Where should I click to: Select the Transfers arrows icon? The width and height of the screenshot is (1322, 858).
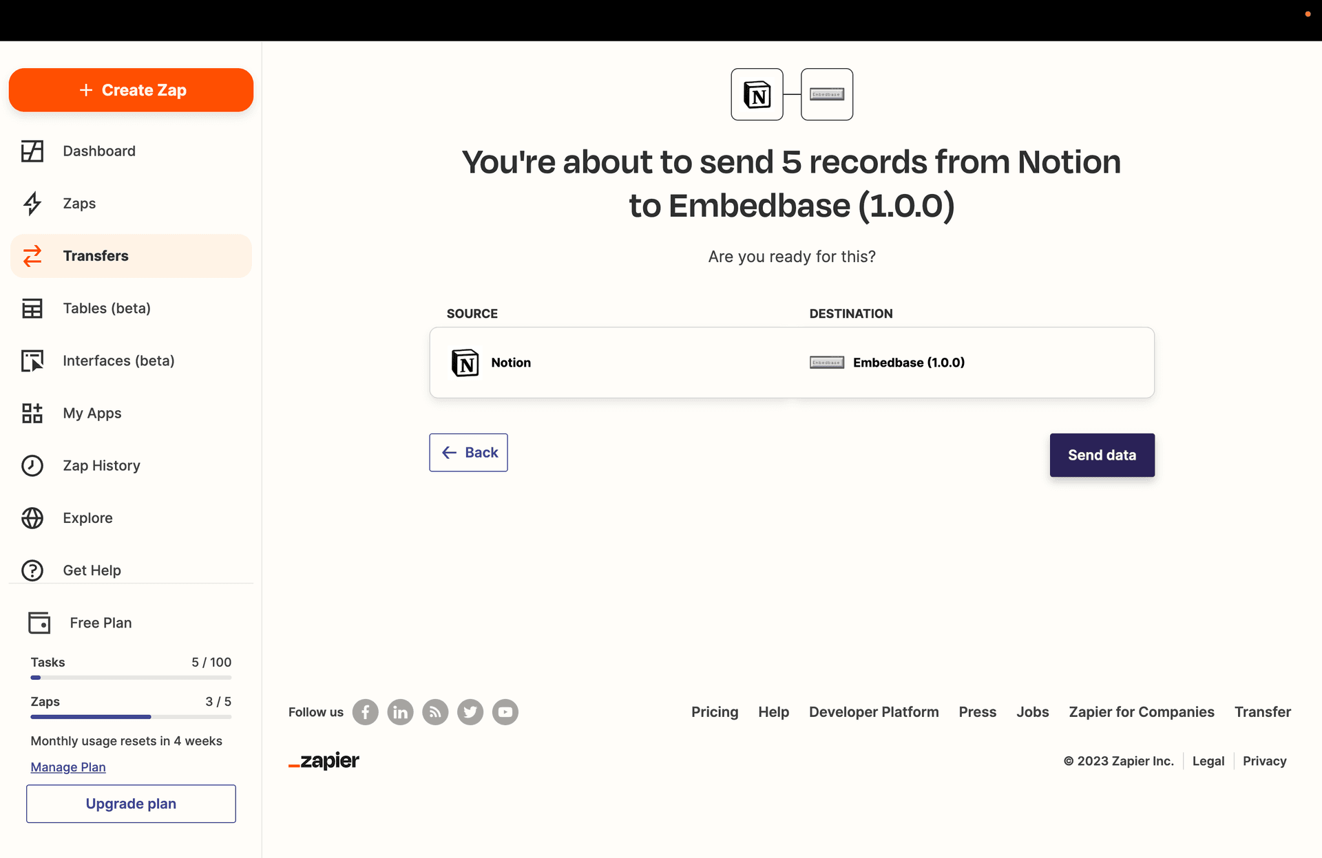(32, 256)
